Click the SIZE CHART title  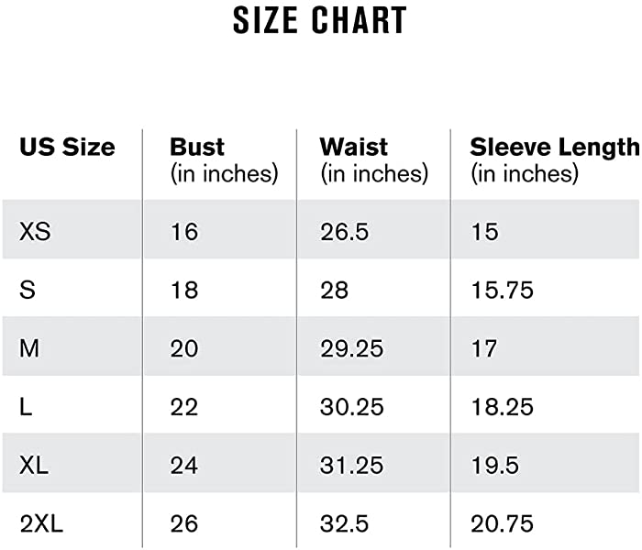point(320,20)
